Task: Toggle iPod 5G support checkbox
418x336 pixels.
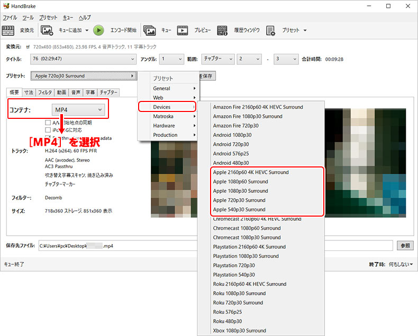Action: 48,130
